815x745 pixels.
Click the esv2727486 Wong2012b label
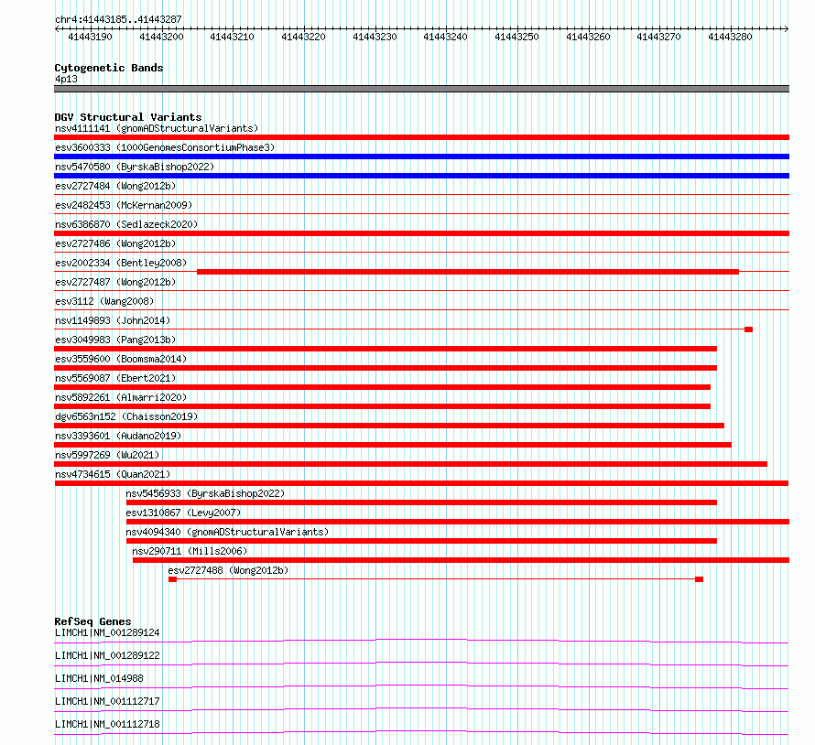pos(115,243)
